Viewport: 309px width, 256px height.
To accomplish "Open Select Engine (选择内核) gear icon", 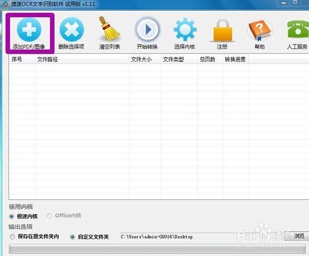I will coord(185,29).
